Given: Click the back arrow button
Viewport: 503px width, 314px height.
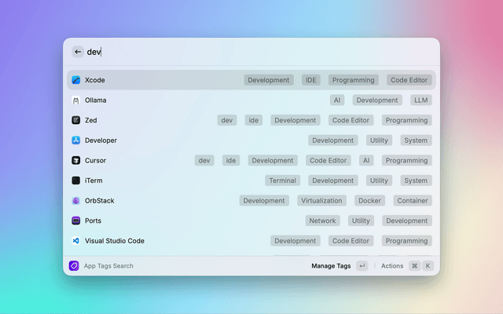Looking at the screenshot, I should click(x=78, y=52).
